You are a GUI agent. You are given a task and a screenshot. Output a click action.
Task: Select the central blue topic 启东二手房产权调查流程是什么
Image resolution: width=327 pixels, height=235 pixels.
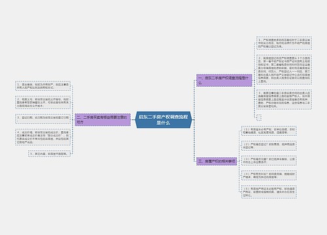163,119
